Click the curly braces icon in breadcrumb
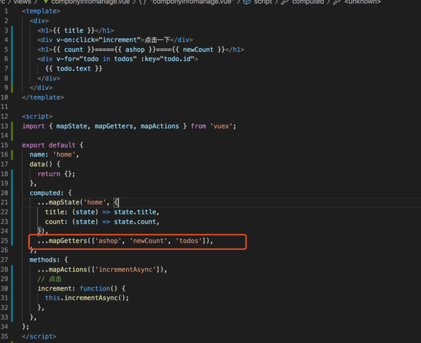Image resolution: width=421 pixels, height=343 pixels. [143, 2]
